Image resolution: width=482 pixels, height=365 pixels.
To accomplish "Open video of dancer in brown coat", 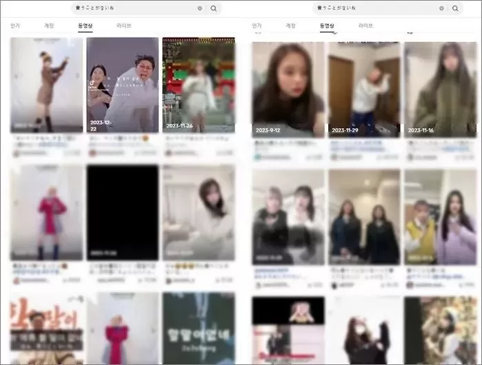I will click(46, 85).
